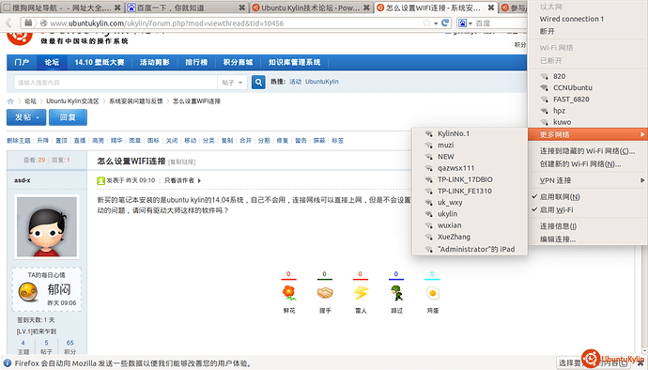Image resolution: width=648 pixels, height=370 pixels.
Task: Open the 门户 navigation item
Action: [22, 62]
